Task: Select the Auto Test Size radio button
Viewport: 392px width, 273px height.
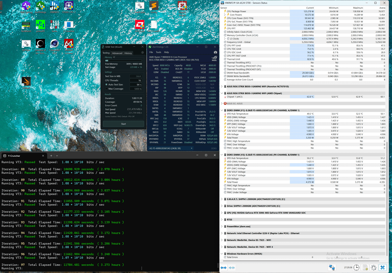Action: tap(106, 85)
